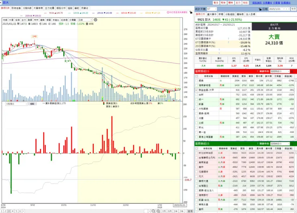
Task: Toggle 投信 indicator button
Action: point(17,20)
